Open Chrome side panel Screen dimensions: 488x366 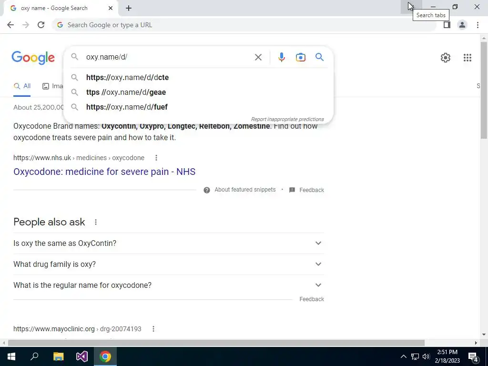pyautogui.click(x=447, y=25)
